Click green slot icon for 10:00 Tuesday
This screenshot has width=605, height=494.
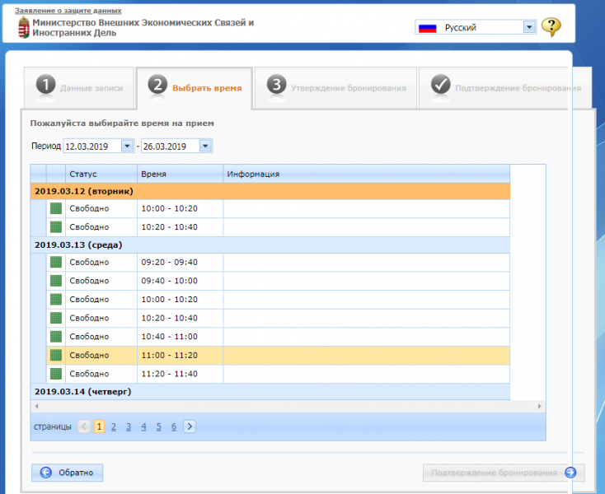56,208
